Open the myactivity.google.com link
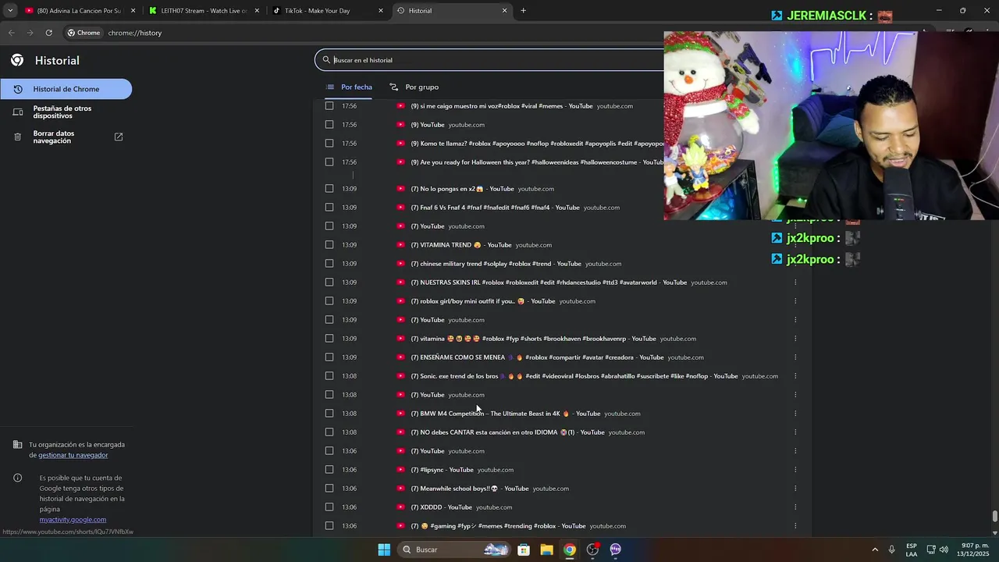The height and width of the screenshot is (562, 999). pyautogui.click(x=73, y=520)
